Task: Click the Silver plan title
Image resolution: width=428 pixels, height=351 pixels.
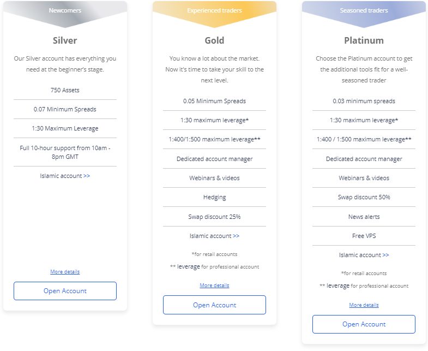Action: [65, 40]
